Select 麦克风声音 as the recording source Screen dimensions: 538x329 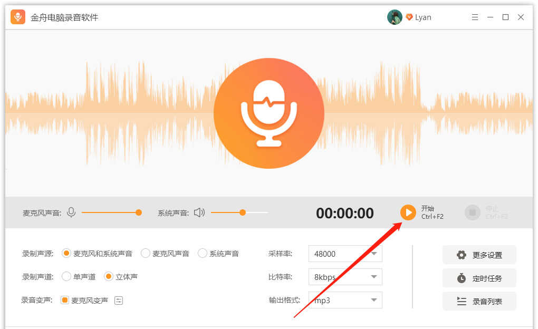[146, 254]
